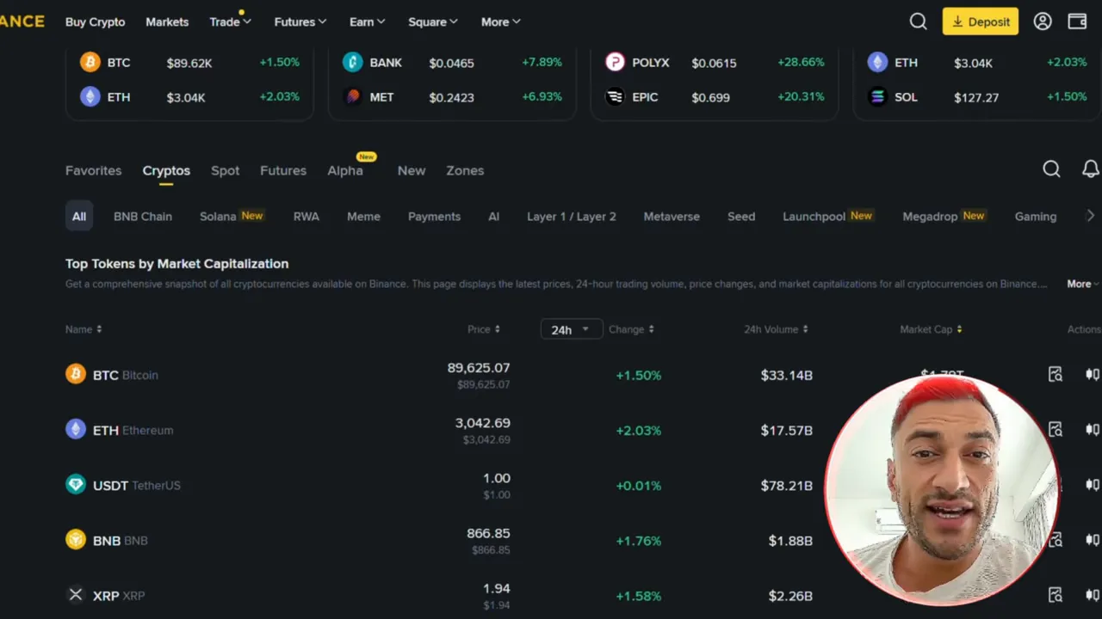The height and width of the screenshot is (619, 1102).
Task: Expand the Square menu
Action: 432,21
